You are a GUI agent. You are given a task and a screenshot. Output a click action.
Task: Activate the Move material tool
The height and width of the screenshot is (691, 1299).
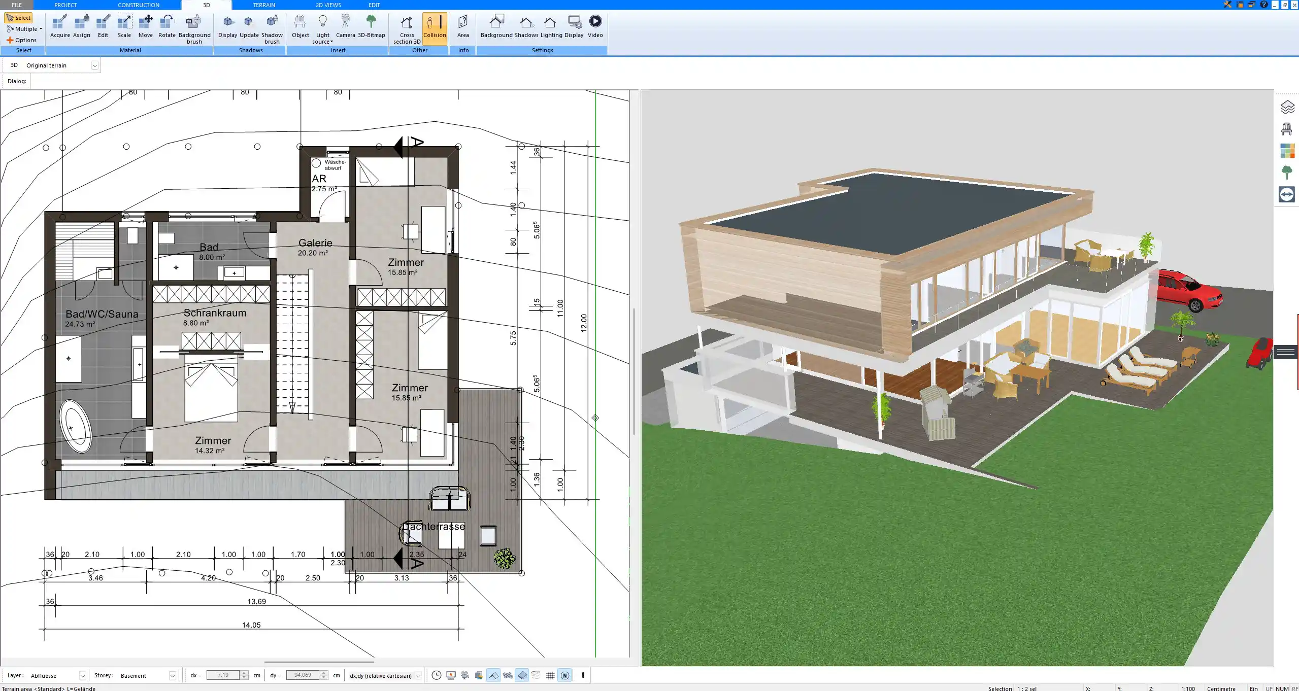point(146,26)
